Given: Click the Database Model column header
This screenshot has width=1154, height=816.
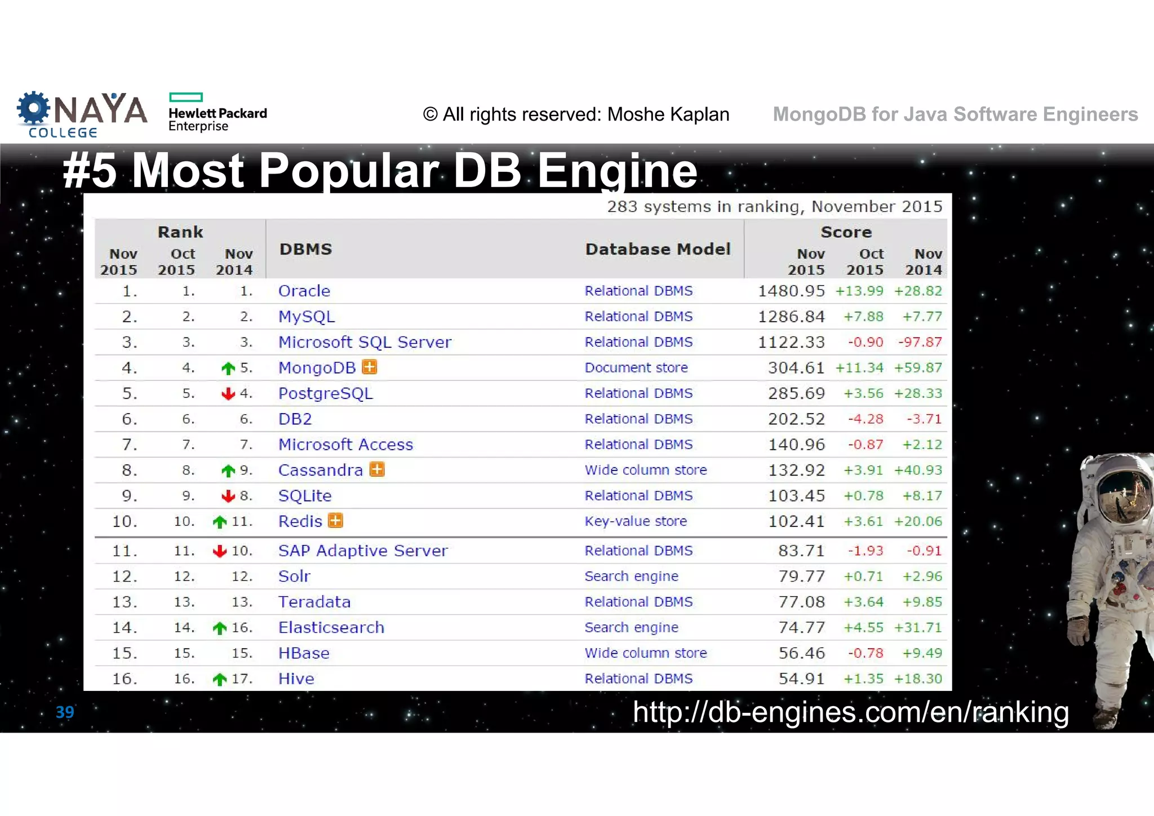Looking at the screenshot, I should [658, 249].
